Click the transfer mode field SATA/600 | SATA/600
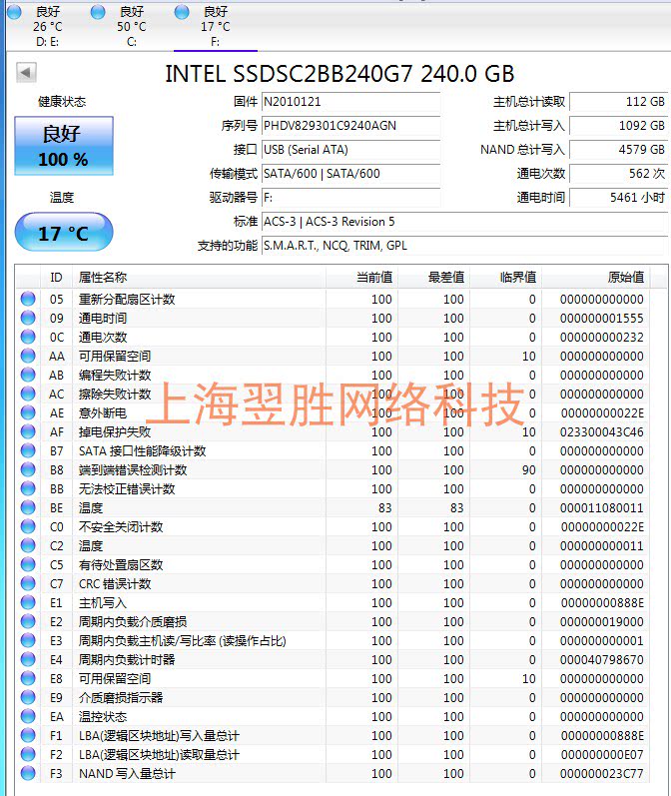Screen dimensions: 671x796 click(350, 174)
